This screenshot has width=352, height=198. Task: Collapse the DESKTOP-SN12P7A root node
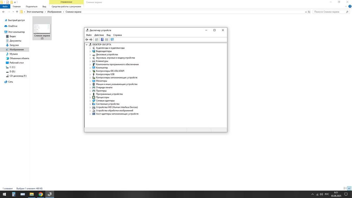click(87, 45)
